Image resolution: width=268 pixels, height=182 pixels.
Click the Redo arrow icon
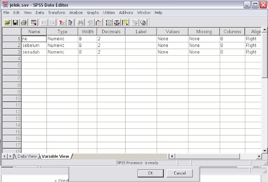tap(52, 22)
